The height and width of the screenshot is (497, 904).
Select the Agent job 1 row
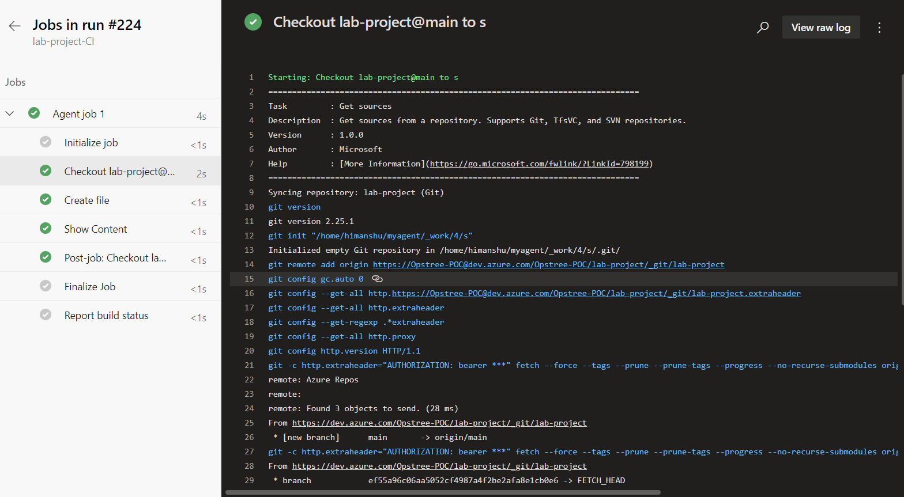pyautogui.click(x=110, y=113)
